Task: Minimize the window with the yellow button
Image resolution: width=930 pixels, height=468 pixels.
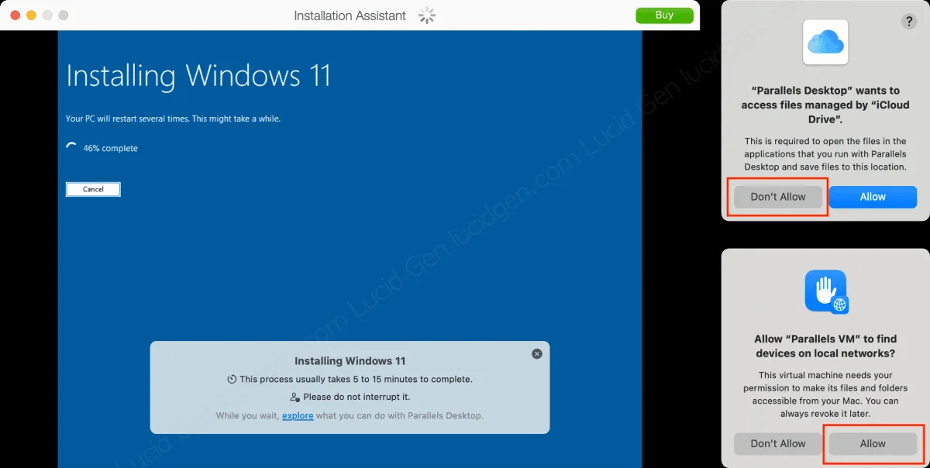Action: [31, 15]
